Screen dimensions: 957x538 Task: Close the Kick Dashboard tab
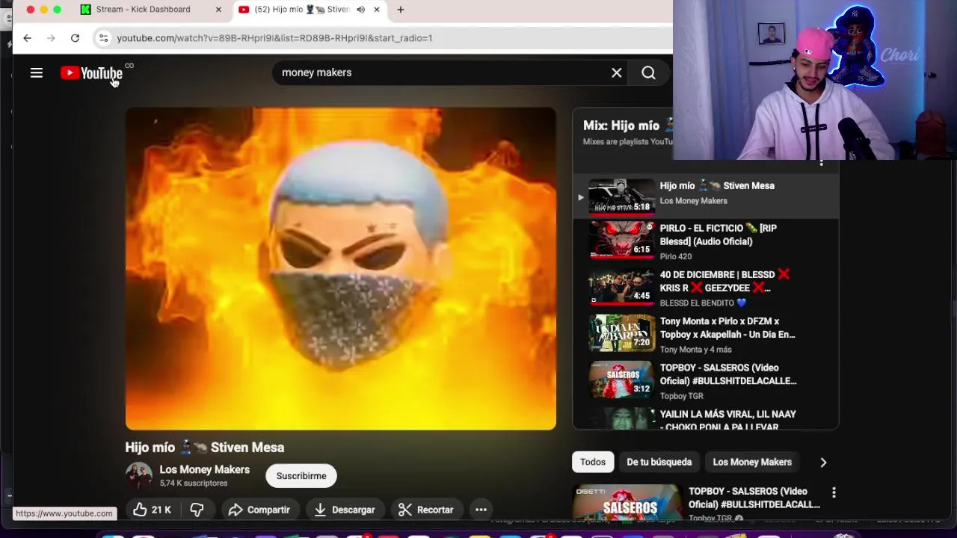tap(218, 10)
